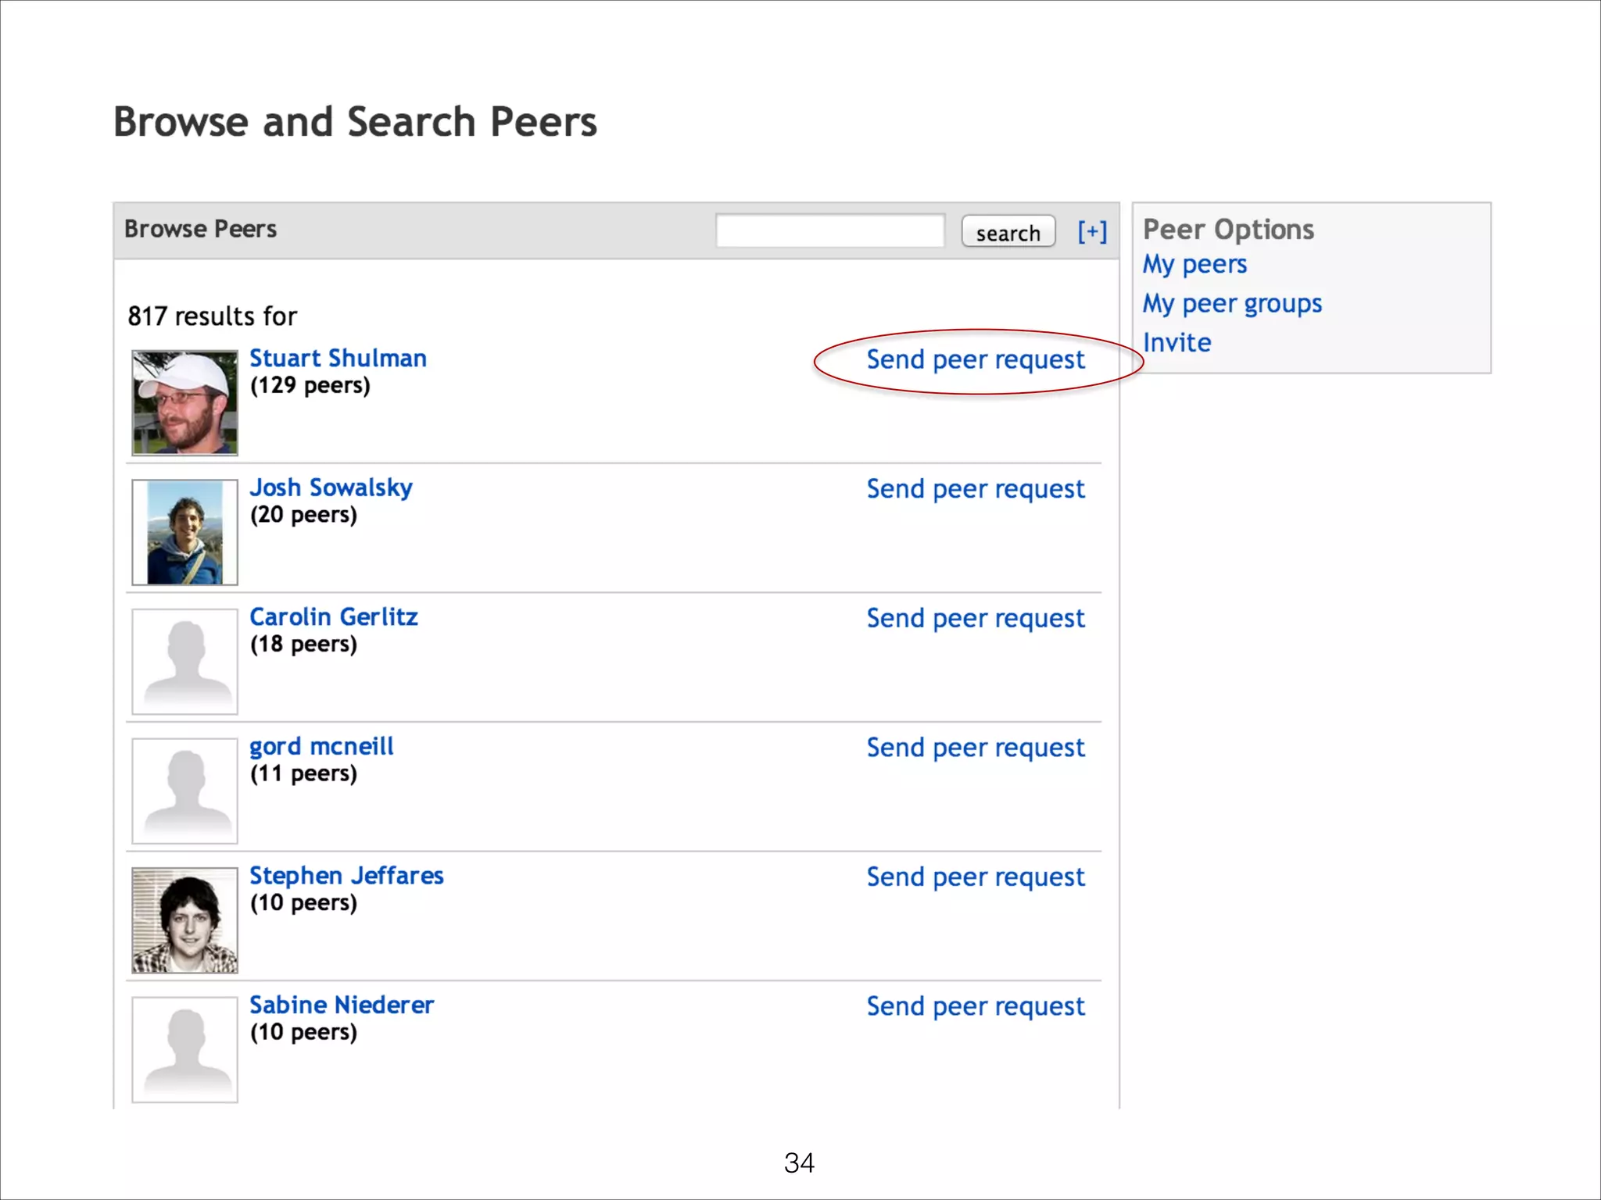
Task: Send peer request to Stuart Shulman
Action: (x=975, y=359)
